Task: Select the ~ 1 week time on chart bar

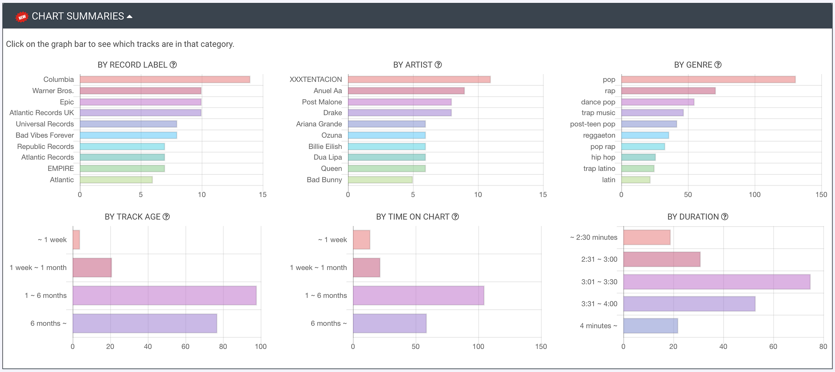Action: click(x=361, y=240)
